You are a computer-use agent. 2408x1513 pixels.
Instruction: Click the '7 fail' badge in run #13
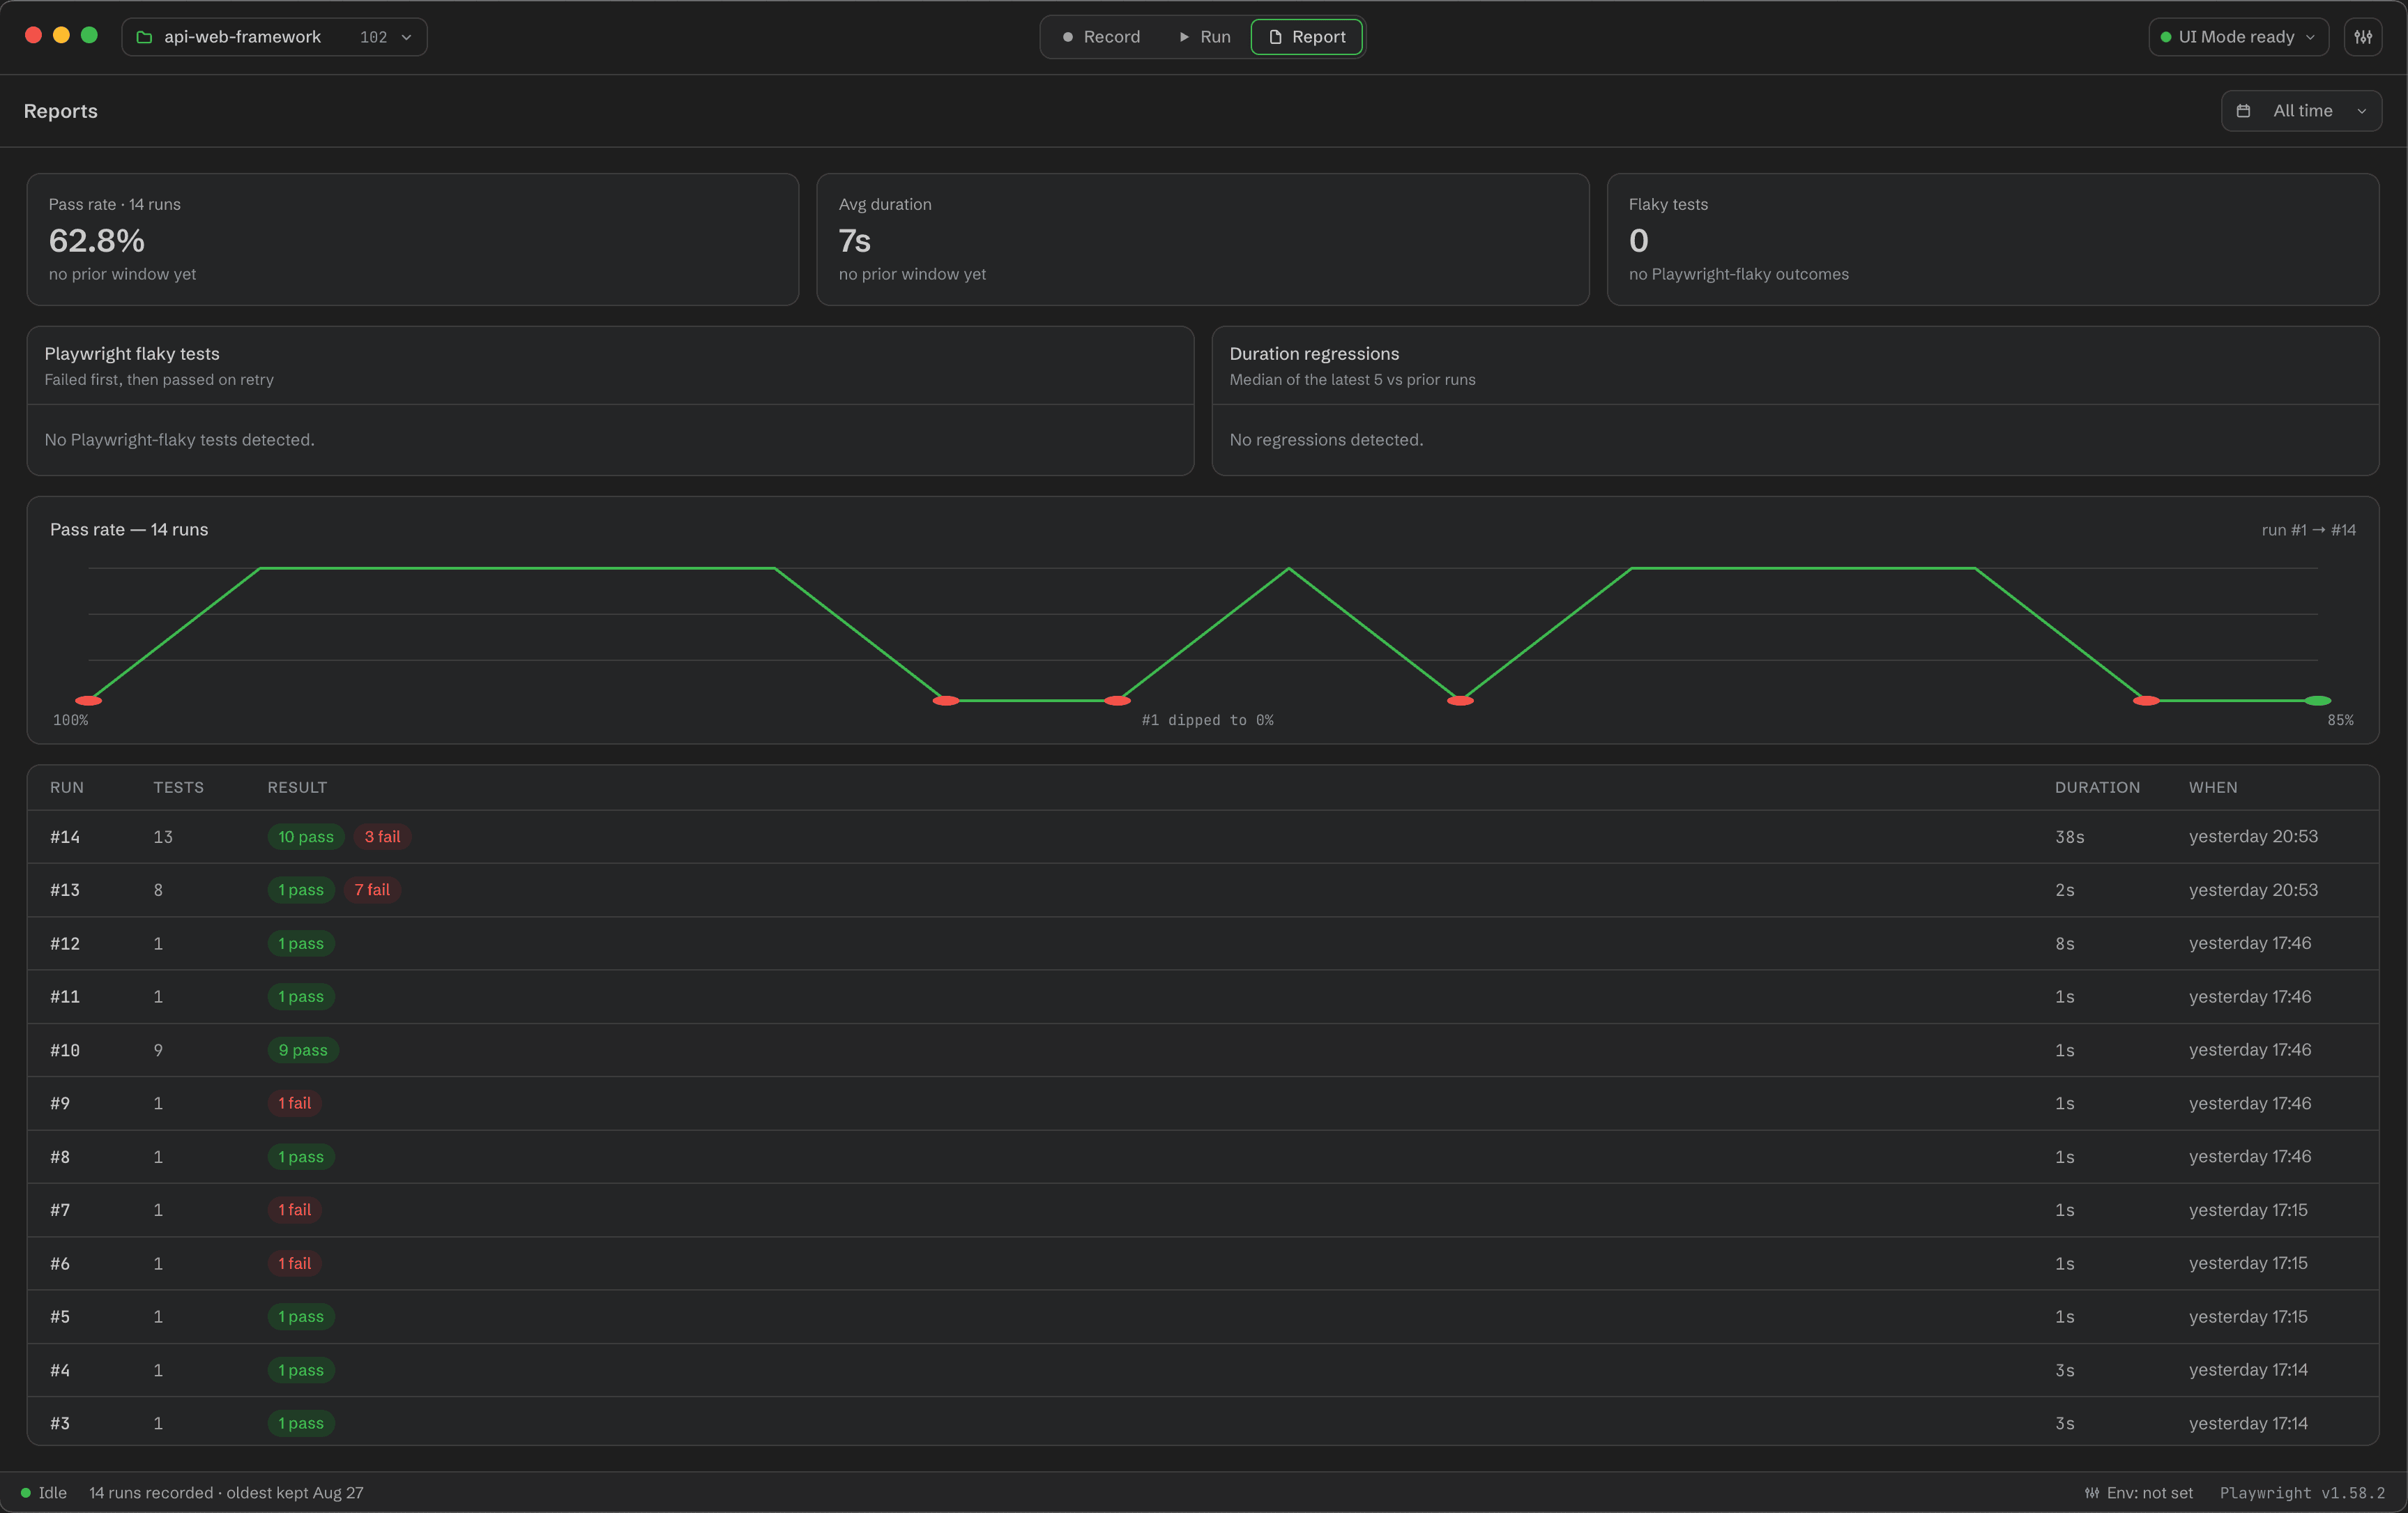[372, 890]
